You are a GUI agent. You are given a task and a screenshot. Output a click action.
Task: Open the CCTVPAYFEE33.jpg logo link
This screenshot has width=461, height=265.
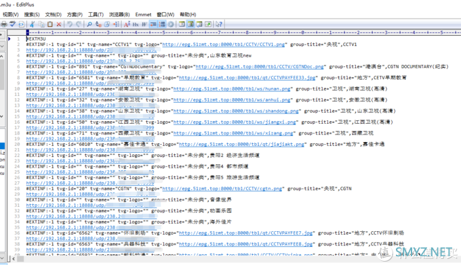click(247, 78)
